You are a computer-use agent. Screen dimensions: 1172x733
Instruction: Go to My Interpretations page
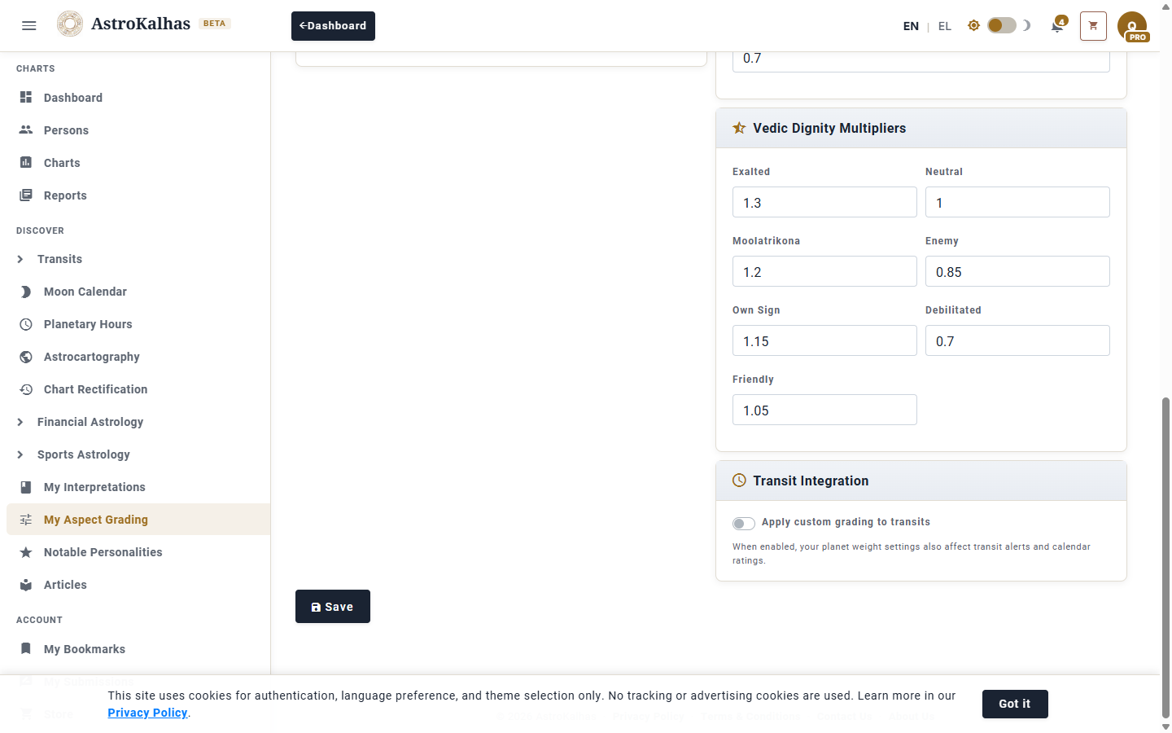94,487
